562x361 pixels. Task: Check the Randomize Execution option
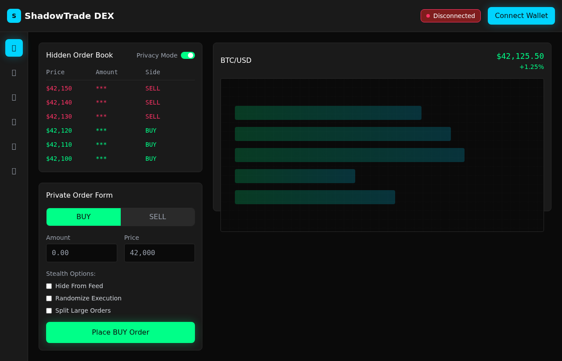[x=49, y=298]
